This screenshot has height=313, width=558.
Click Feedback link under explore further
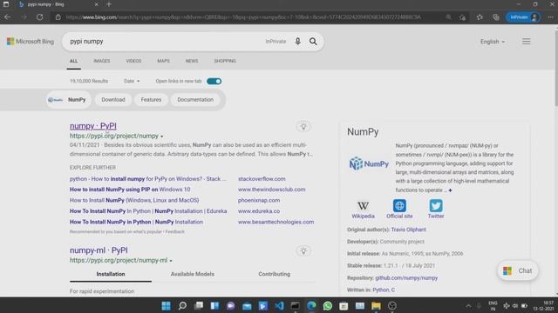pos(174,232)
